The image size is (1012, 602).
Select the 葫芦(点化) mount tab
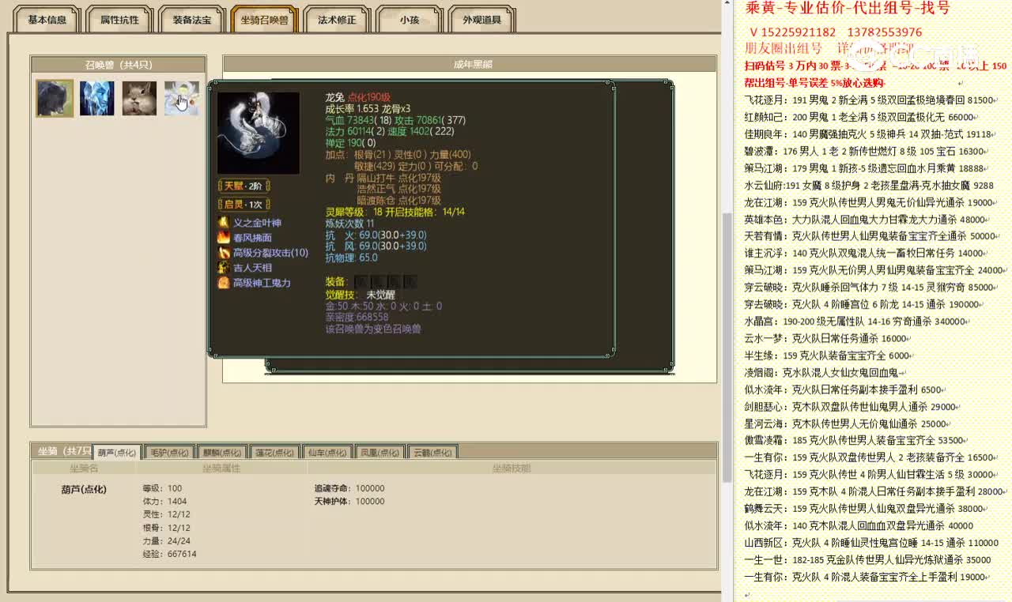tap(117, 453)
